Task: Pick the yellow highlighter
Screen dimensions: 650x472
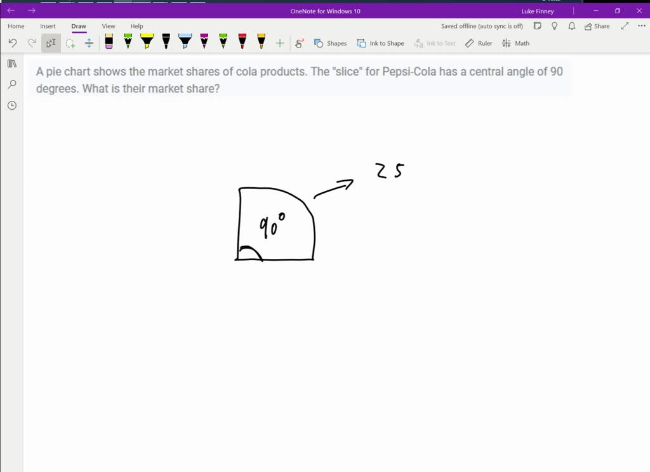Action: pos(147,41)
